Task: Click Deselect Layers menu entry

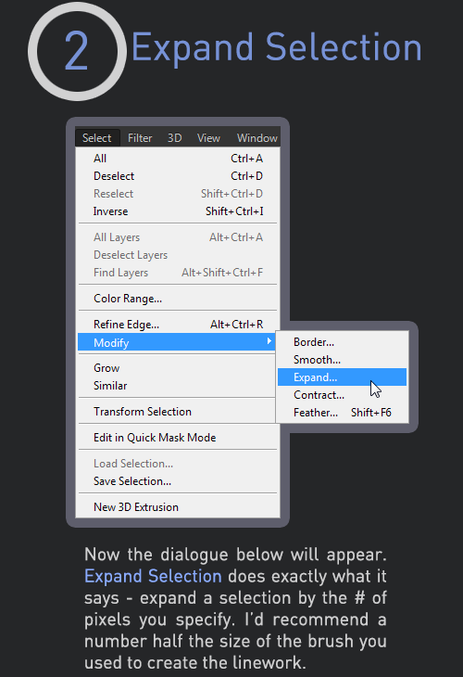Action: [178, 255]
